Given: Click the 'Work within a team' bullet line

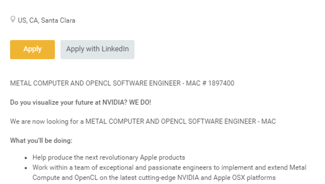Looking at the screenshot, I should 169,167.
